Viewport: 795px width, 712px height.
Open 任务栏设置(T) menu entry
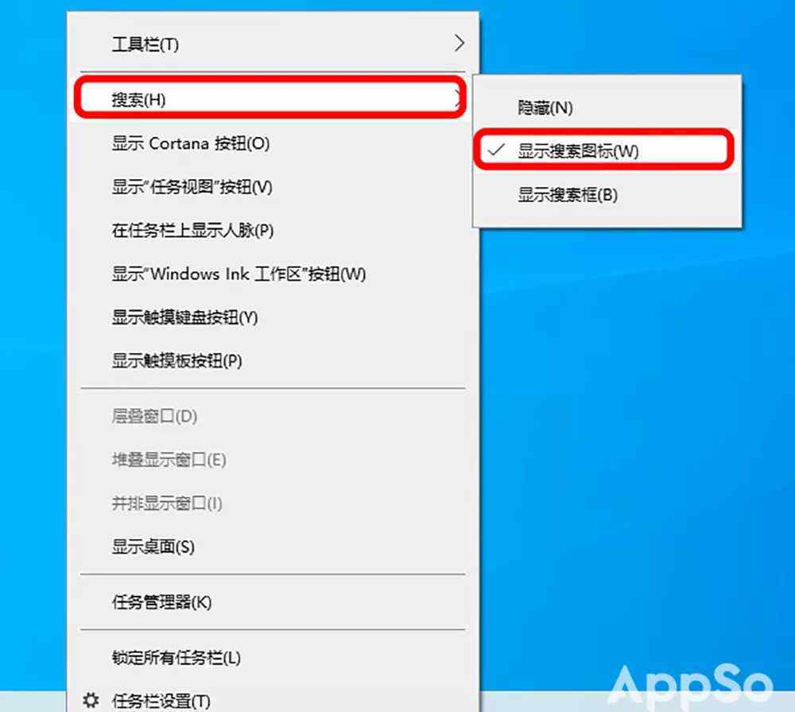[x=272, y=700]
